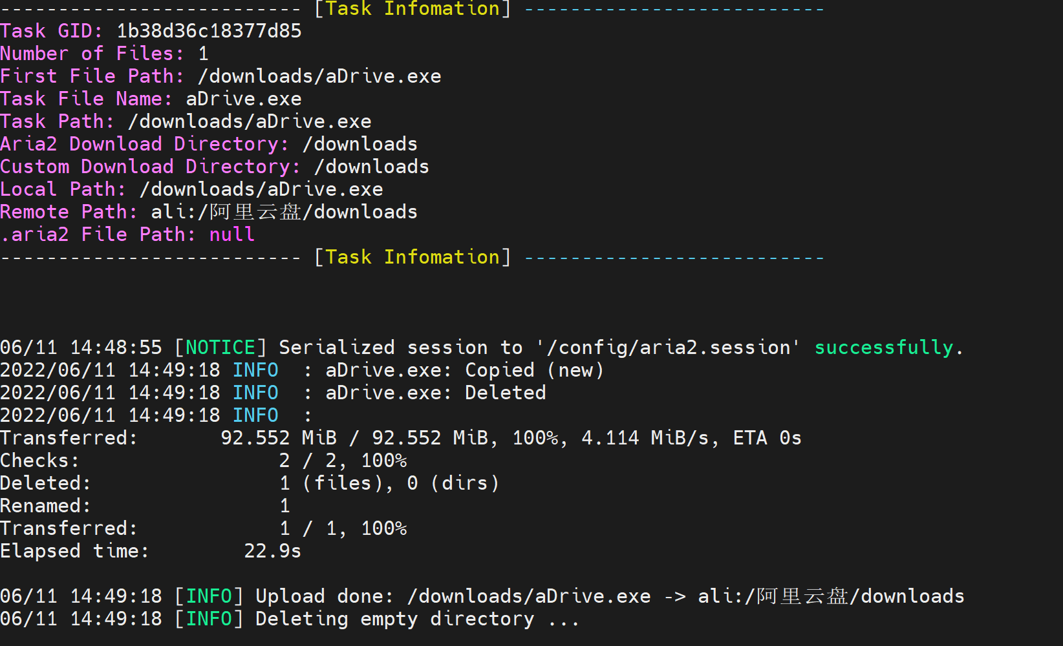This screenshot has height=646, width=1063.
Task: Click the First File Path value /downloads/aDrive.exe
Action: pos(319,76)
